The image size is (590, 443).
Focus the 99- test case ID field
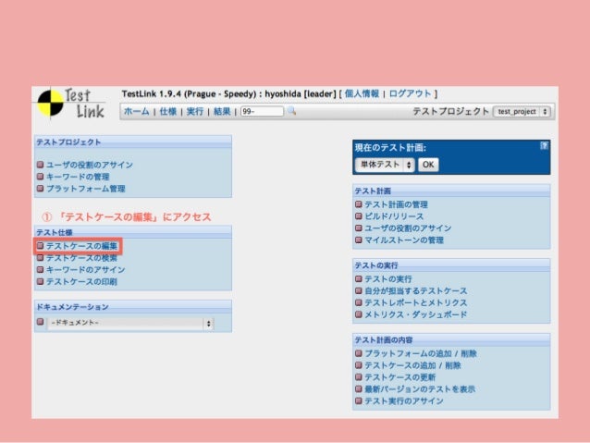[262, 111]
